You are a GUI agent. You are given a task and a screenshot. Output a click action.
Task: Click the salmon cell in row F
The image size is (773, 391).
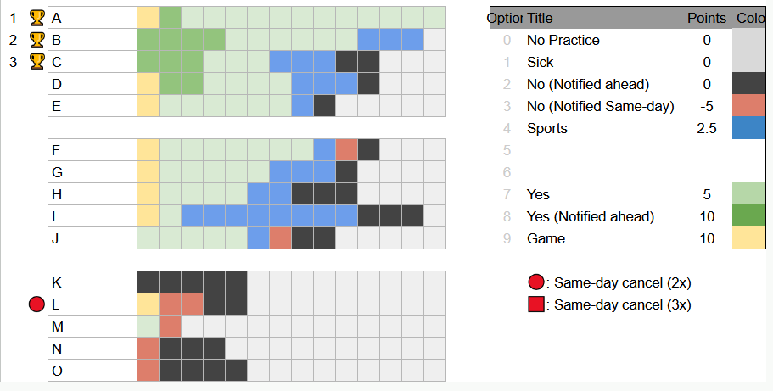click(x=346, y=150)
